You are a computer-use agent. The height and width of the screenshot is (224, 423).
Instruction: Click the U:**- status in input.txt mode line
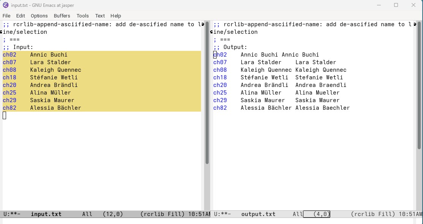(x=12, y=214)
